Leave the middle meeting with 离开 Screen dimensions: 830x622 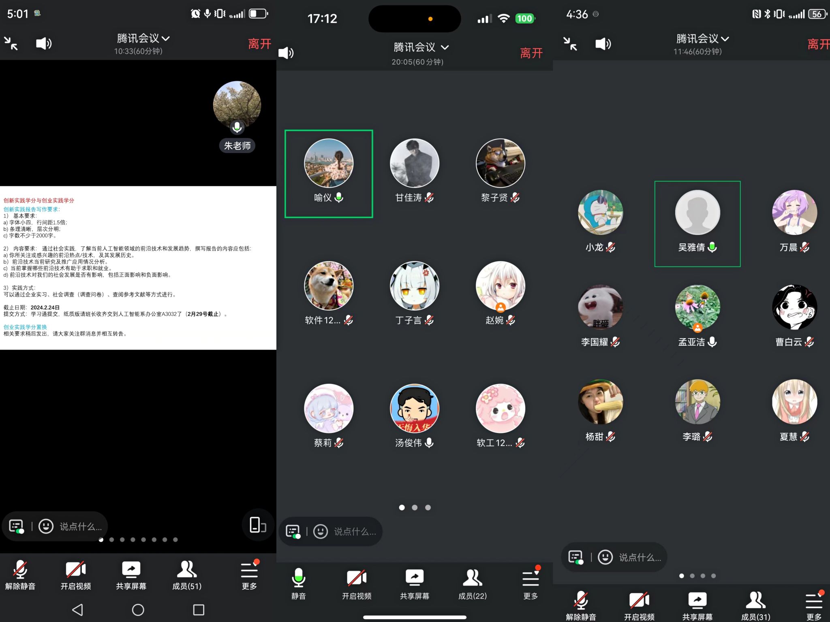(x=531, y=53)
